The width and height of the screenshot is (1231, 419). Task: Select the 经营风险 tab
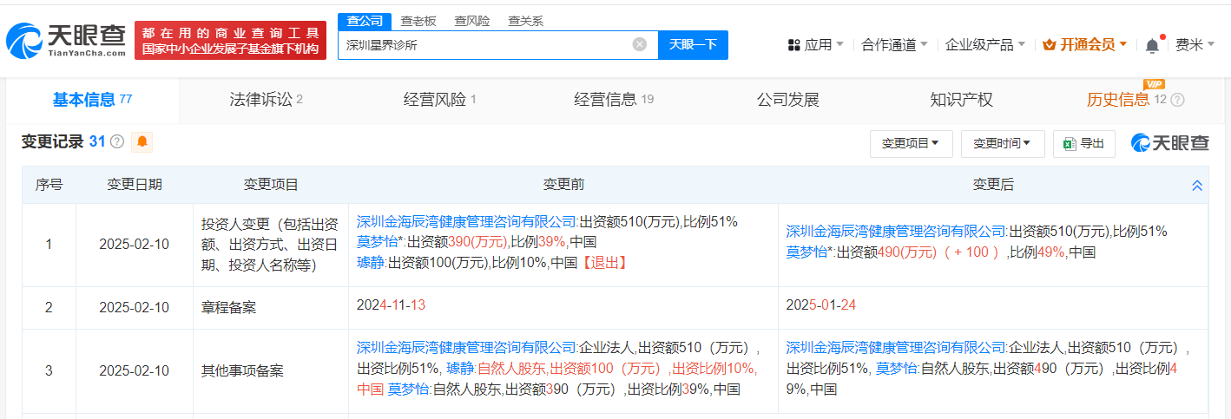tap(440, 100)
